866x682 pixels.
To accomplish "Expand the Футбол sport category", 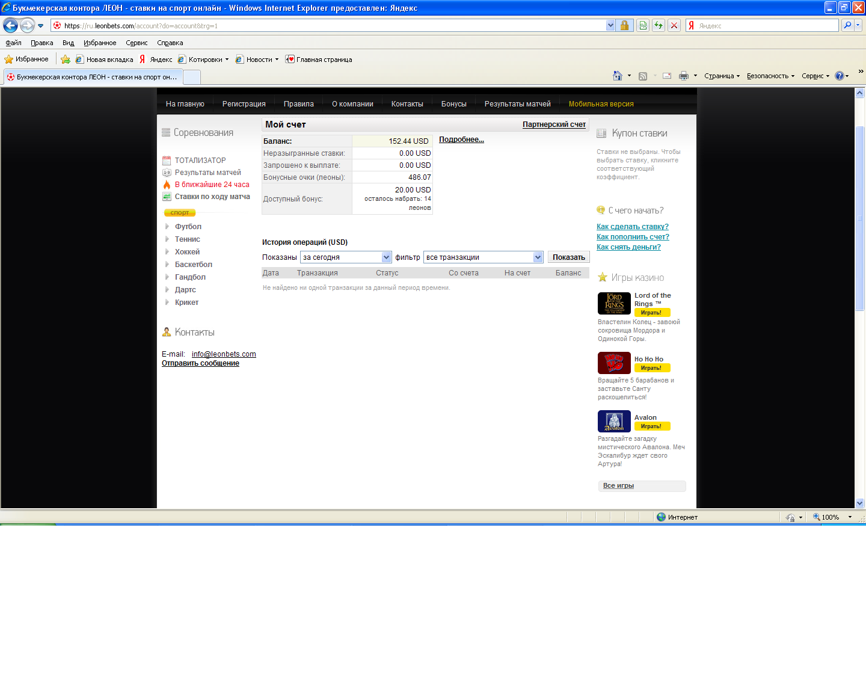I will tap(188, 227).
